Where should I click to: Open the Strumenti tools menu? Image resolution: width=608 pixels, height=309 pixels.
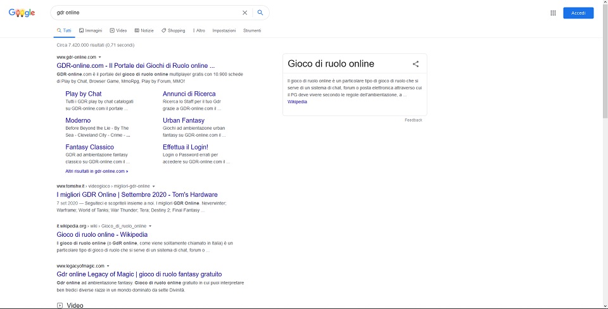click(x=251, y=30)
